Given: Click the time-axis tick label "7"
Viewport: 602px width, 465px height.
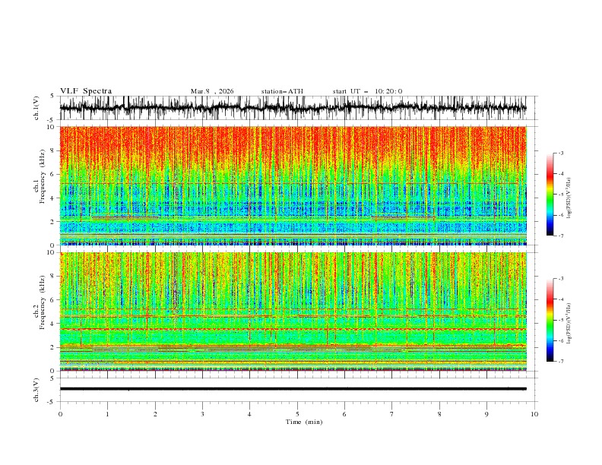Looking at the screenshot, I should point(392,414).
